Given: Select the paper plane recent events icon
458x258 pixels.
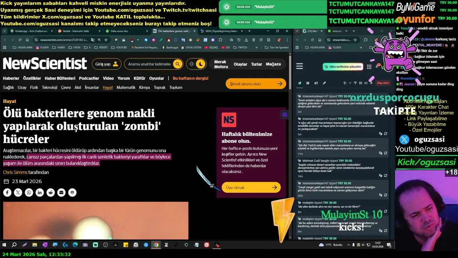Looking at the screenshot, I should pos(299,83).
